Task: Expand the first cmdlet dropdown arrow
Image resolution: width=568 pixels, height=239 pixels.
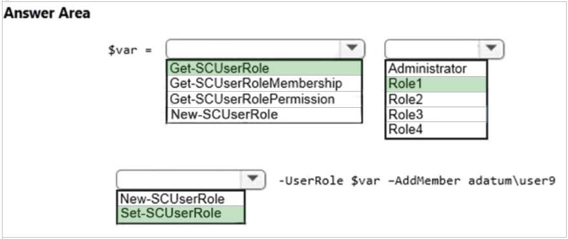Action: pyautogui.click(x=352, y=49)
